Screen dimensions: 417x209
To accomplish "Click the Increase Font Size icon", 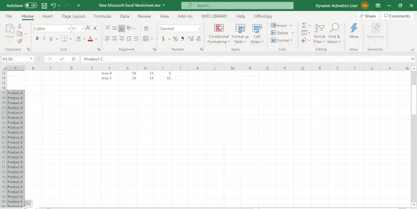I will (x=89, y=29).
